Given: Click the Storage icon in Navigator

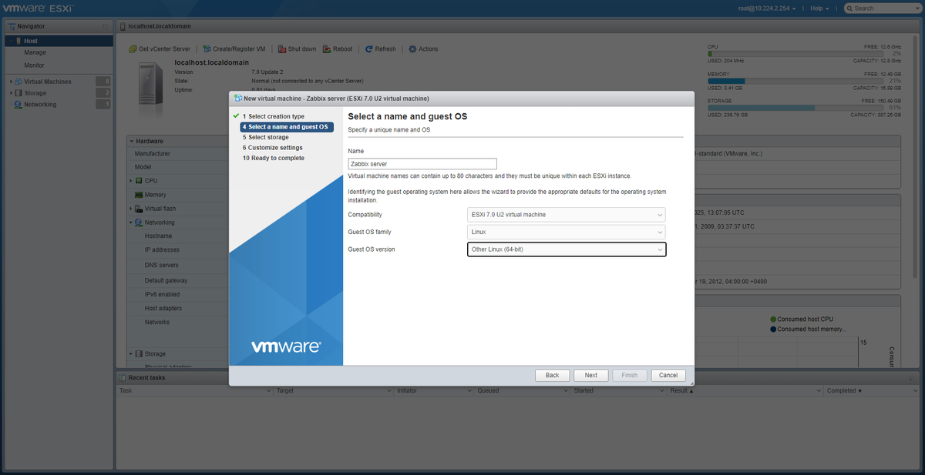Looking at the screenshot, I should (x=18, y=93).
